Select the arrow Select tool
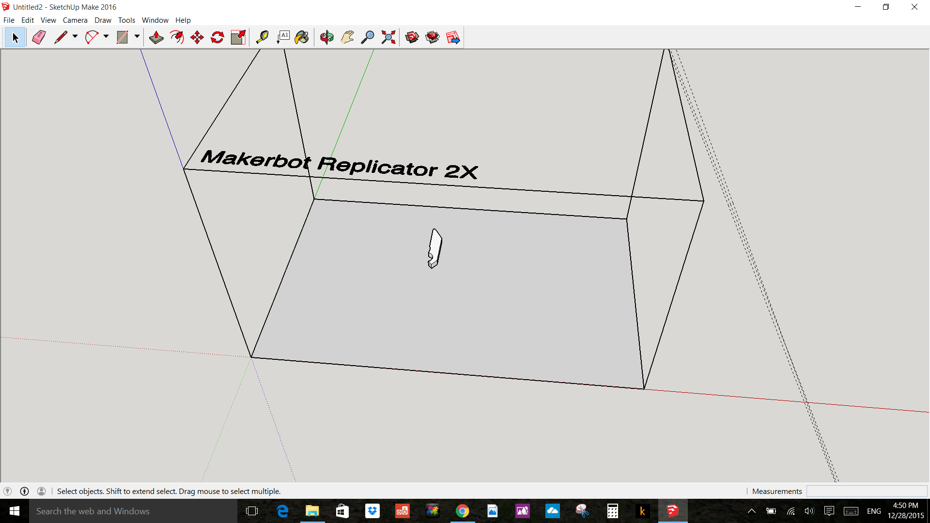 15,37
